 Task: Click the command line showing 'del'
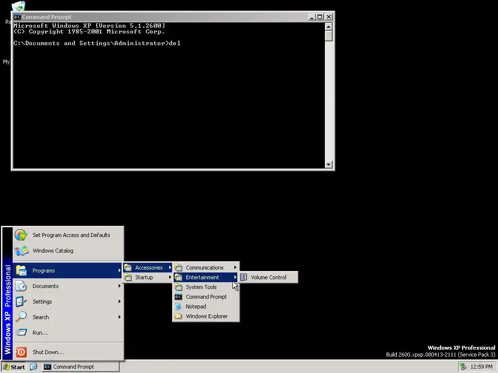pos(97,43)
